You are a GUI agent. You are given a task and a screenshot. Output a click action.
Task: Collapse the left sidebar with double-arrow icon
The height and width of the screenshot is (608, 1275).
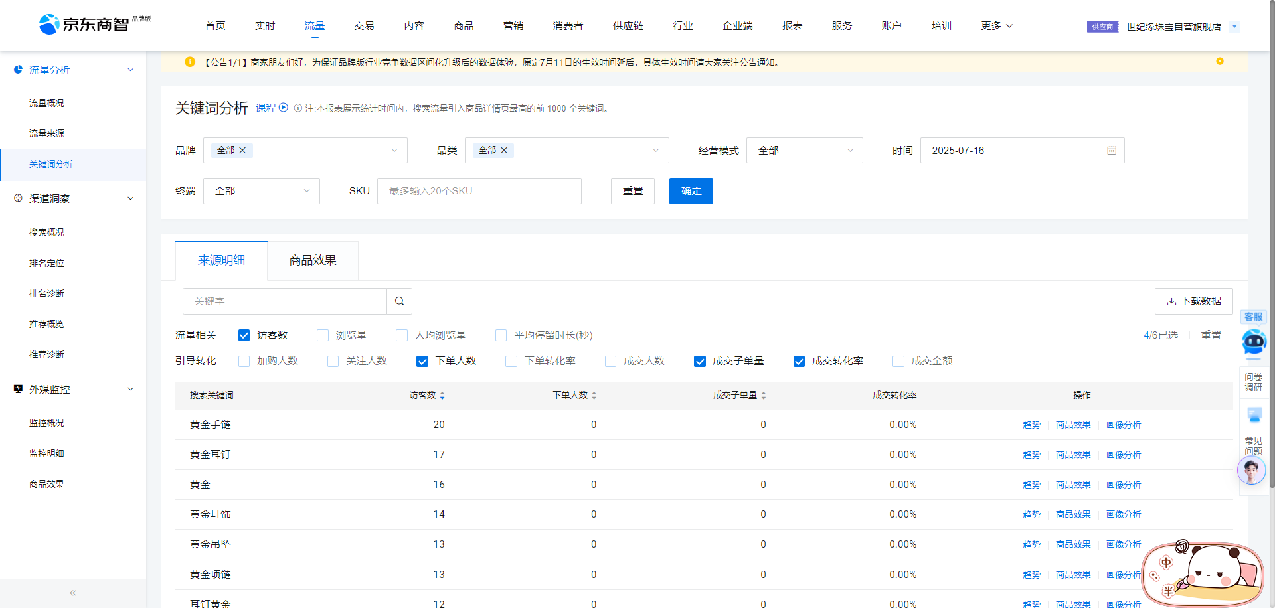tap(73, 593)
